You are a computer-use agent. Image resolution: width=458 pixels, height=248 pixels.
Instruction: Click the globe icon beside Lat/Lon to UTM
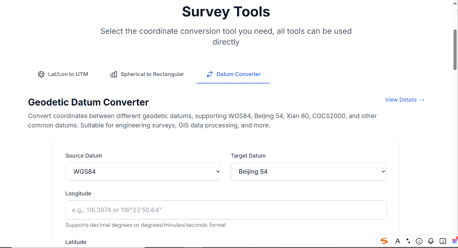pos(41,74)
